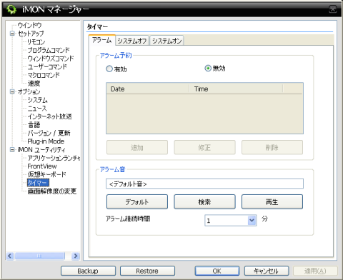Click the Time column header
343x280 pixels.
click(x=236, y=89)
